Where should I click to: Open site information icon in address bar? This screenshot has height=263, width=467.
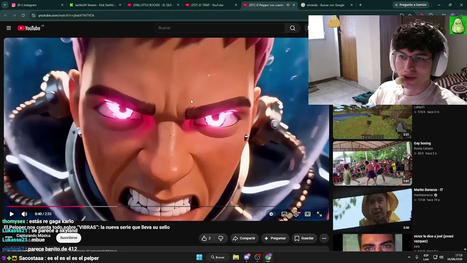(33, 15)
